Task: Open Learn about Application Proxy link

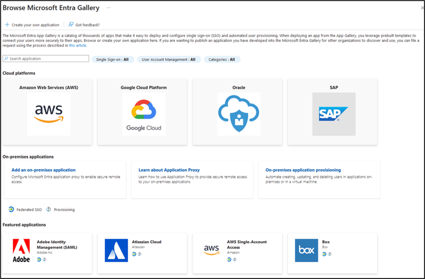Action: pyautogui.click(x=169, y=170)
